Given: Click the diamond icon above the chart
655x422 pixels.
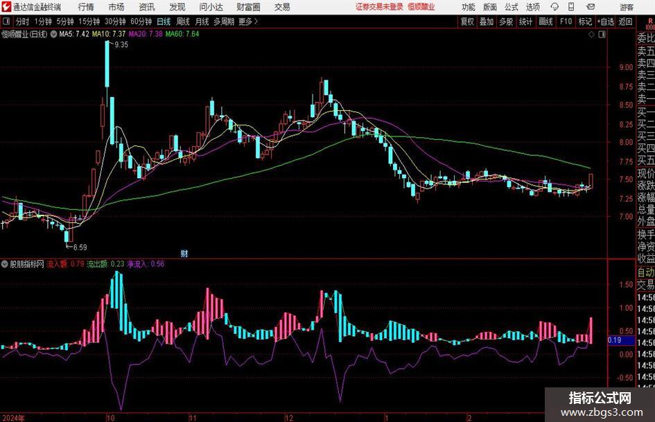Looking at the screenshot, I should [x=591, y=35].
